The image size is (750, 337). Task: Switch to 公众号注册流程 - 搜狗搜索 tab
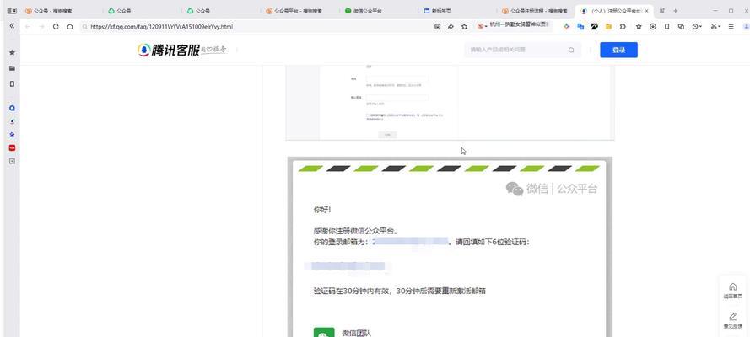click(536, 10)
